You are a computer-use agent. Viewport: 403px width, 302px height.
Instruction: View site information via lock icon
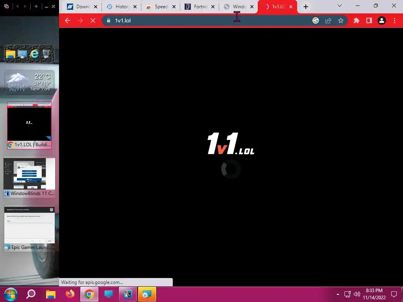tap(109, 20)
